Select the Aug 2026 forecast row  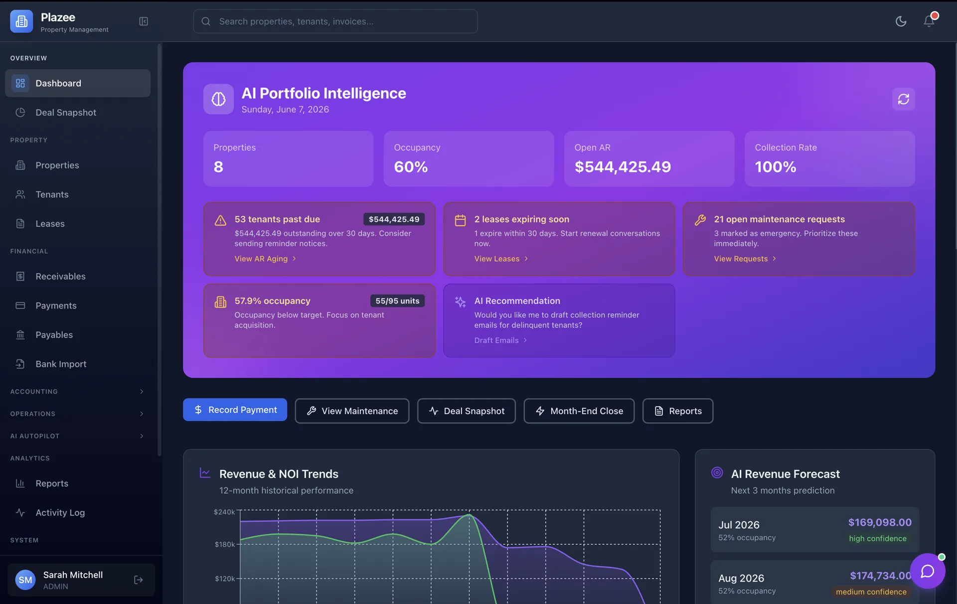tap(814, 583)
